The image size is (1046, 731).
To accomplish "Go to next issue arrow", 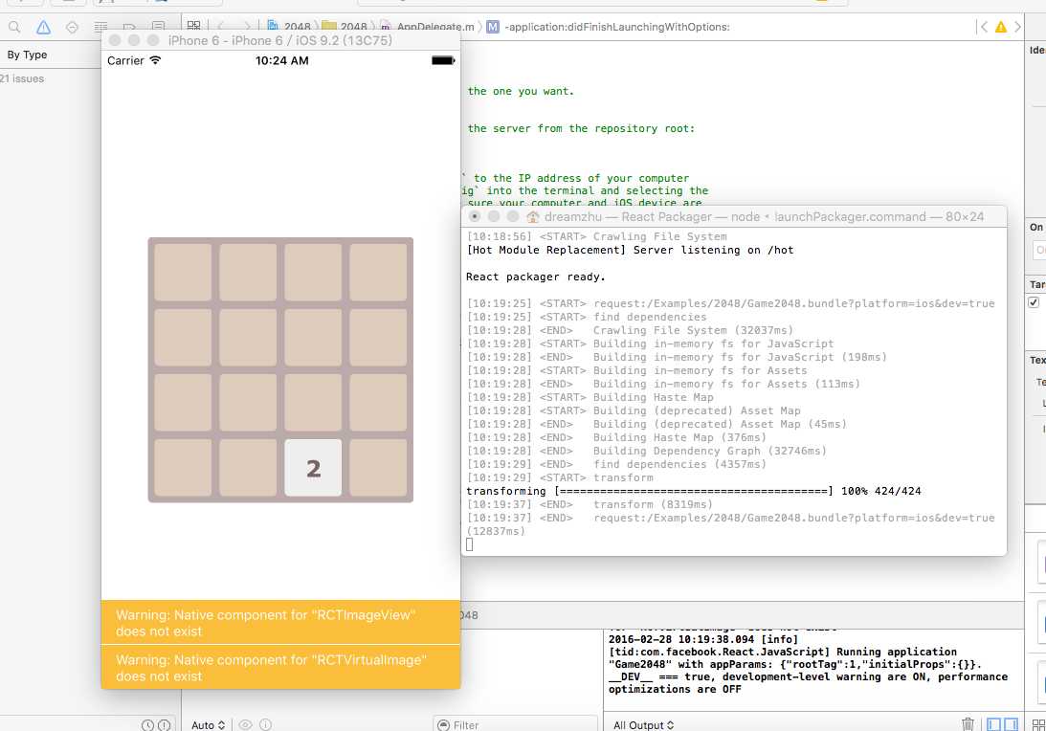I will point(1017,27).
